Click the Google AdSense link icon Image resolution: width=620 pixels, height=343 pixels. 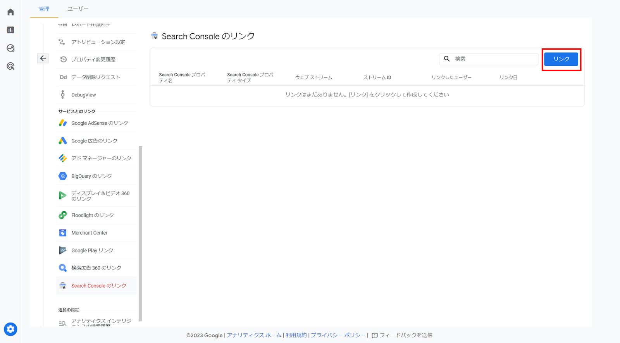click(x=62, y=123)
